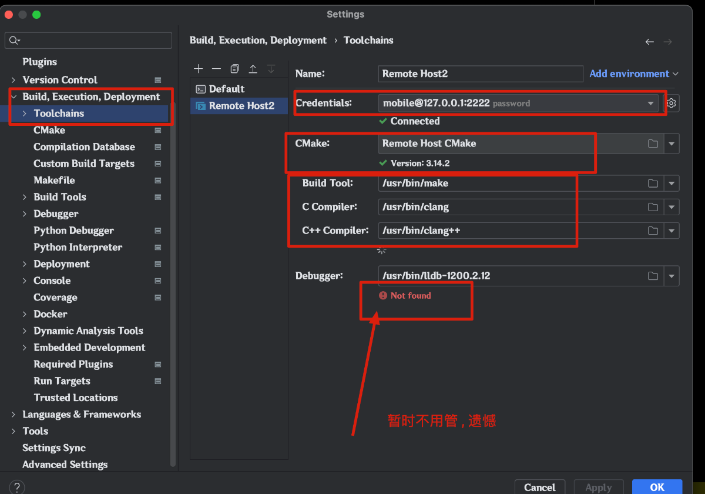
Task: Open C Compiler dropdown arrow
Action: [672, 207]
